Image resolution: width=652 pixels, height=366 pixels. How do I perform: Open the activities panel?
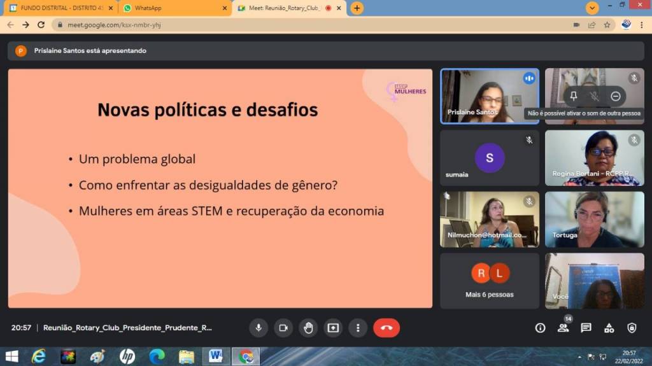pos(609,328)
